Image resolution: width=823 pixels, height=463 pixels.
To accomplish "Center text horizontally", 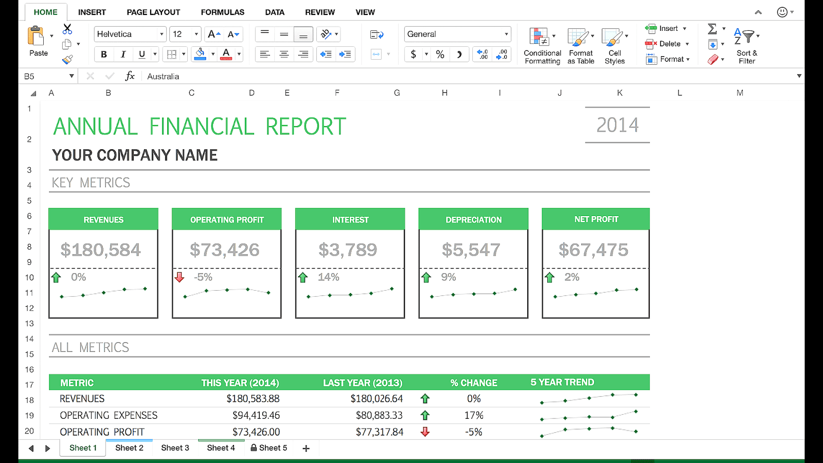I will click(284, 54).
